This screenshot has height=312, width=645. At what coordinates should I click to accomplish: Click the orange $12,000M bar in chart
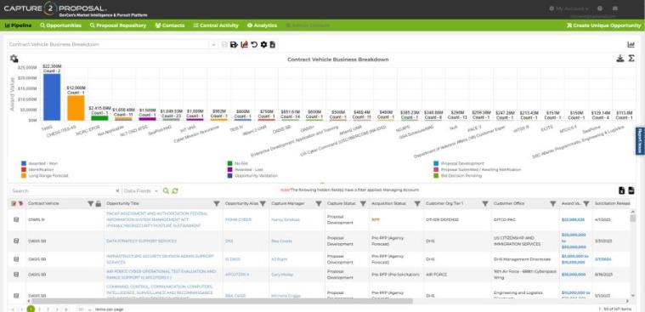tap(76, 108)
